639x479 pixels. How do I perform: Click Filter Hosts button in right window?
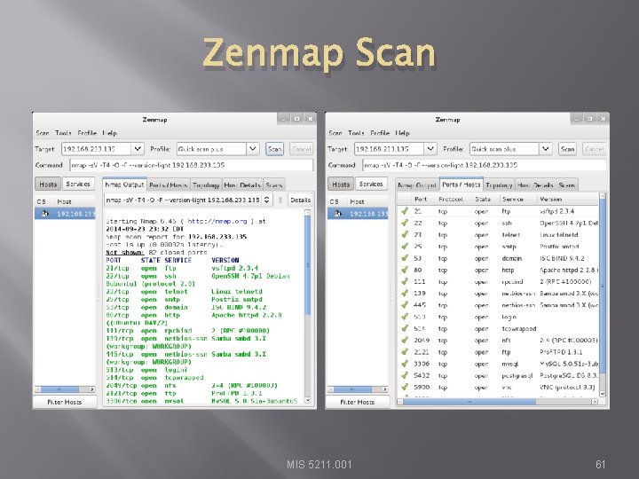[357, 402]
